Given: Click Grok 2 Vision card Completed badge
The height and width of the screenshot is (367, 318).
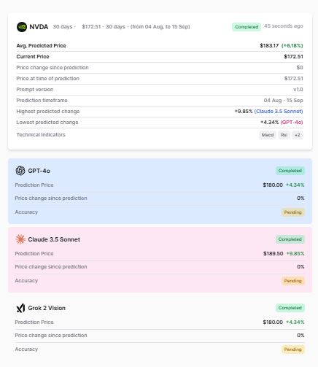Looking at the screenshot, I should pyautogui.click(x=290, y=308).
